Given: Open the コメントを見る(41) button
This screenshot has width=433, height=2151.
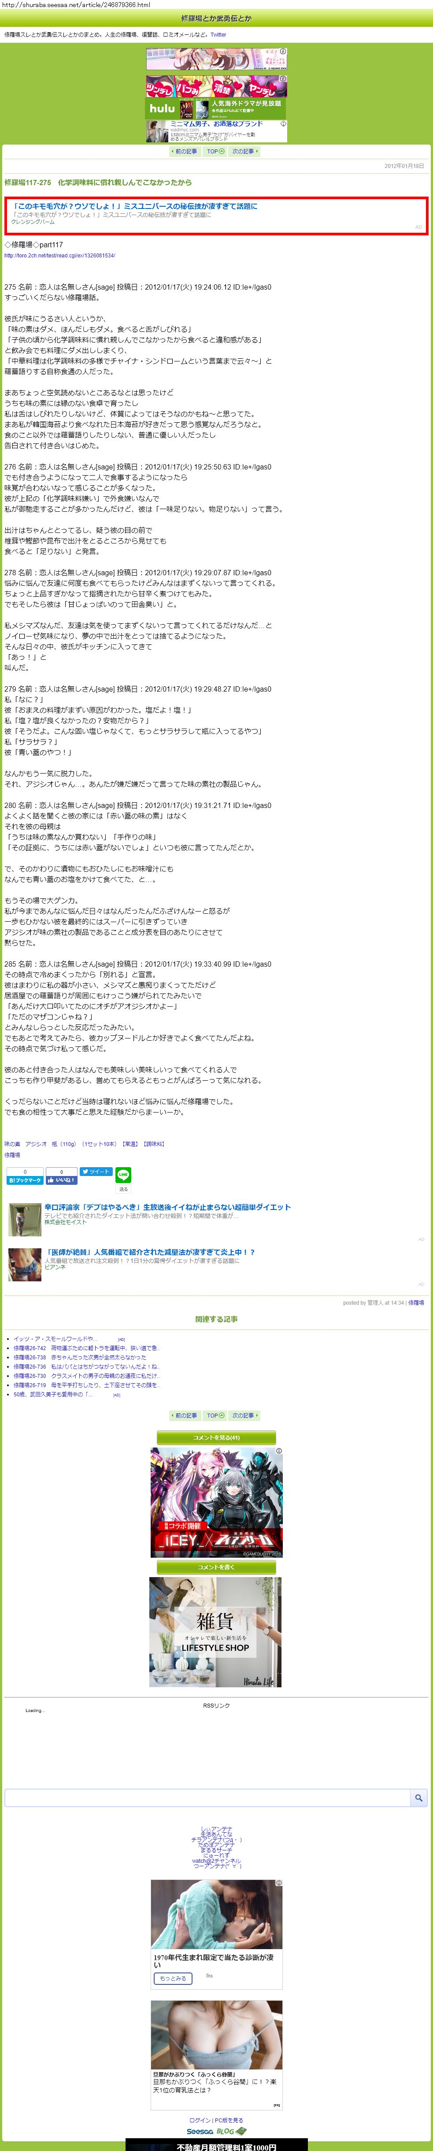Looking at the screenshot, I should tap(216, 1438).
